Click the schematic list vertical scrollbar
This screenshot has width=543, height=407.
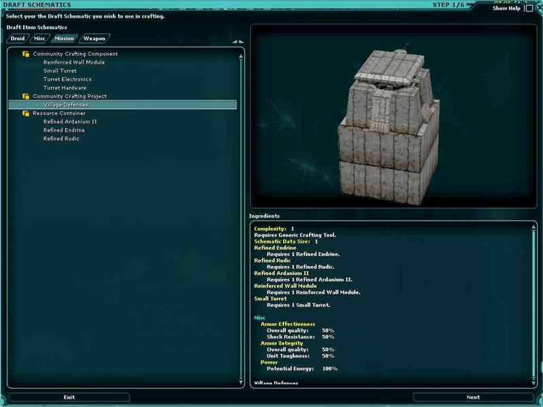(241, 217)
